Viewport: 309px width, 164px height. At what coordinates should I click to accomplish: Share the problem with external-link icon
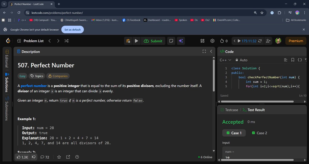tap(68, 157)
